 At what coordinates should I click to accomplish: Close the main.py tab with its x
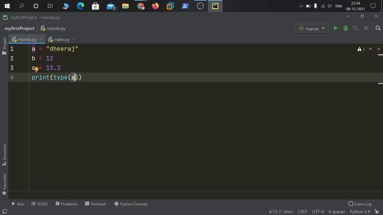[74, 39]
